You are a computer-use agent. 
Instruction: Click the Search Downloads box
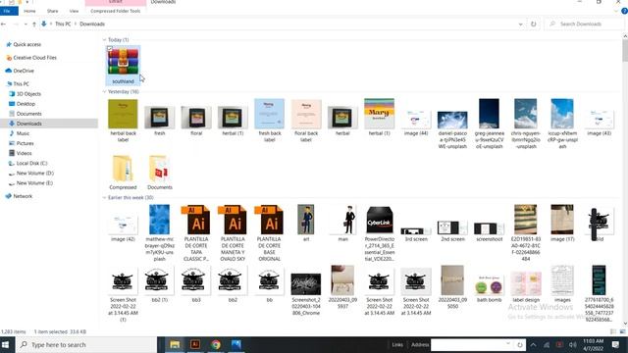coord(585,24)
